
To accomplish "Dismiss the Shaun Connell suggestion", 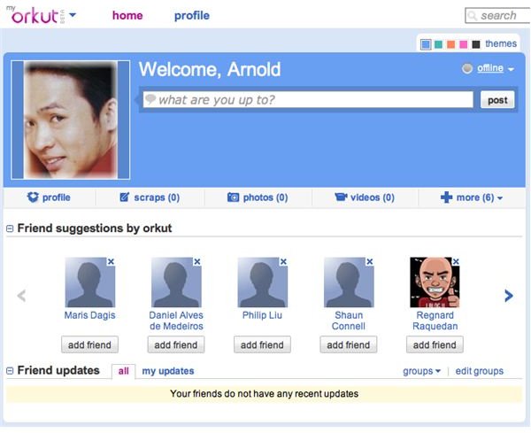I will (370, 261).
